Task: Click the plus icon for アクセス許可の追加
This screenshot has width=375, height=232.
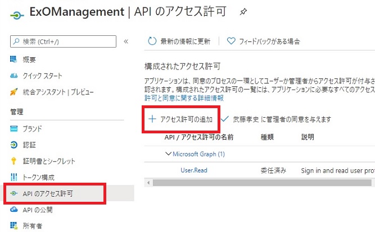Action: 152,119
